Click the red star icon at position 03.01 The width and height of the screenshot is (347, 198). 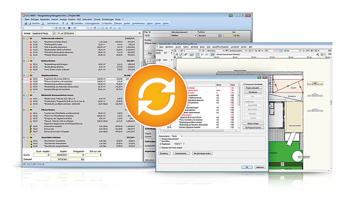click(31, 79)
